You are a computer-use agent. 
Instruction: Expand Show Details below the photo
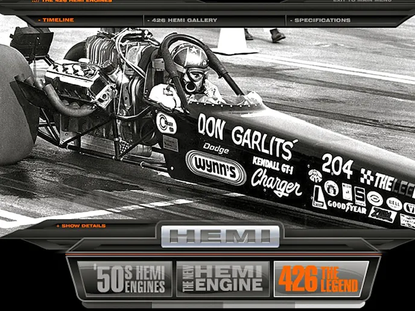[x=83, y=226]
